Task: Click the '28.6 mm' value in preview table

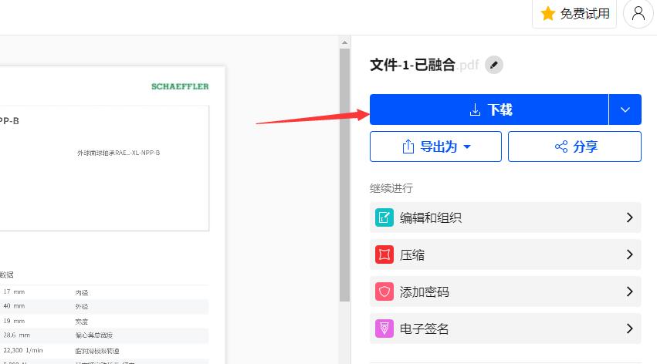Action: pyautogui.click(x=17, y=335)
